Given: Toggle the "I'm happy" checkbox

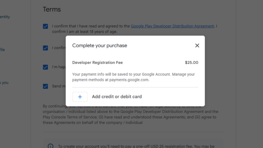Looking at the screenshot, I should (x=45, y=67).
